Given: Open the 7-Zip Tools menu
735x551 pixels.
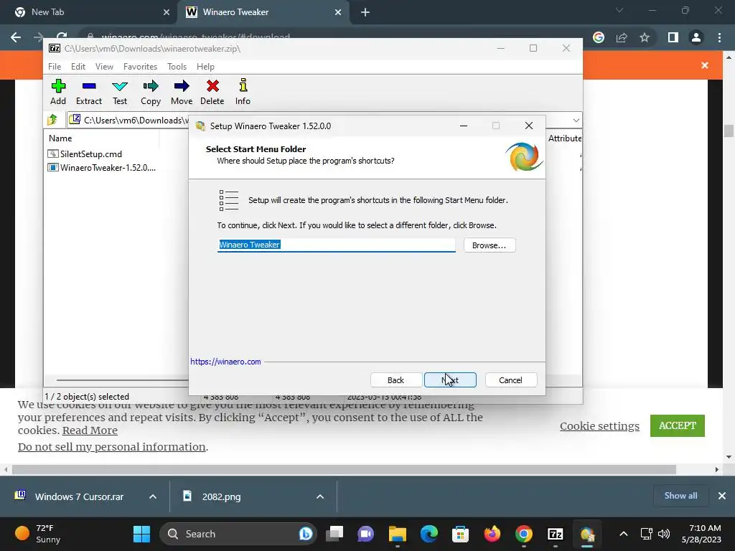Looking at the screenshot, I should point(177,67).
